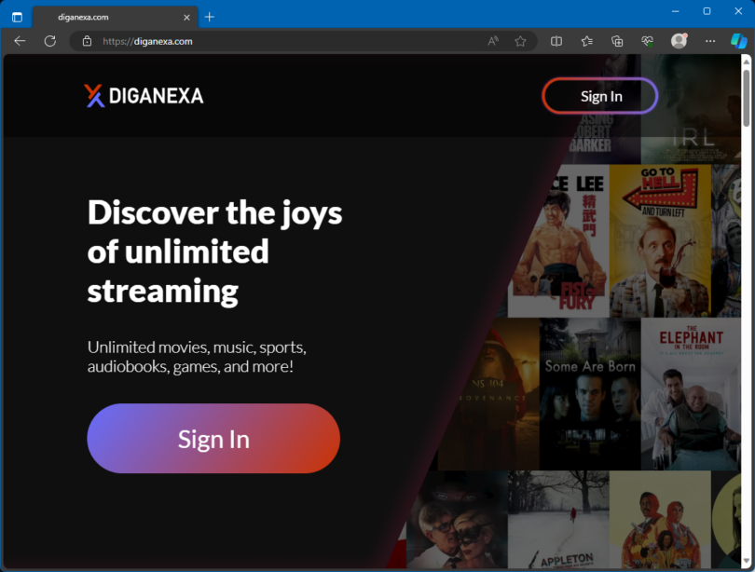Click the Diganexa logo
The image size is (755, 572).
point(144,95)
